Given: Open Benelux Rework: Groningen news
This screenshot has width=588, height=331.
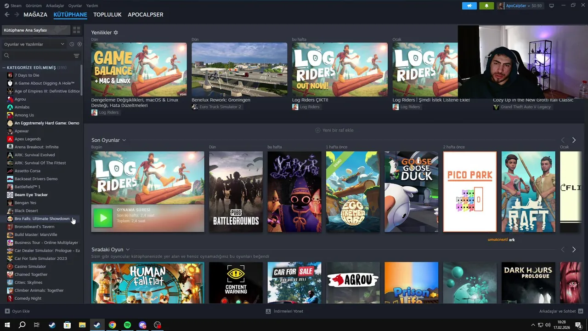Looking at the screenshot, I should pyautogui.click(x=239, y=69).
